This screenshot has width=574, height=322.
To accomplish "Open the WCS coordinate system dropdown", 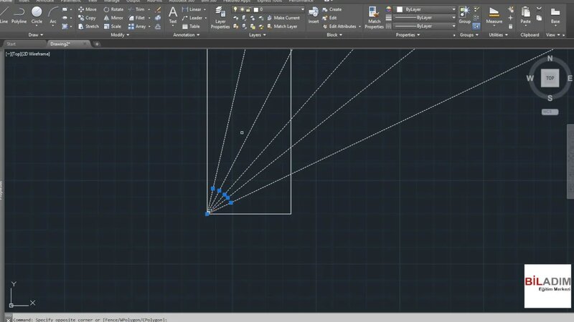I will 550,112.
